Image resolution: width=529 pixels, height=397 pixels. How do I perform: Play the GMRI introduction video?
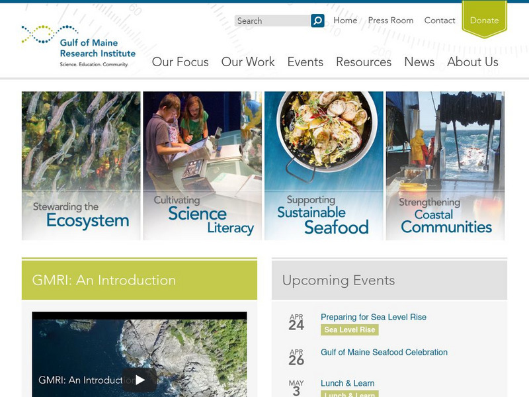[139, 380]
